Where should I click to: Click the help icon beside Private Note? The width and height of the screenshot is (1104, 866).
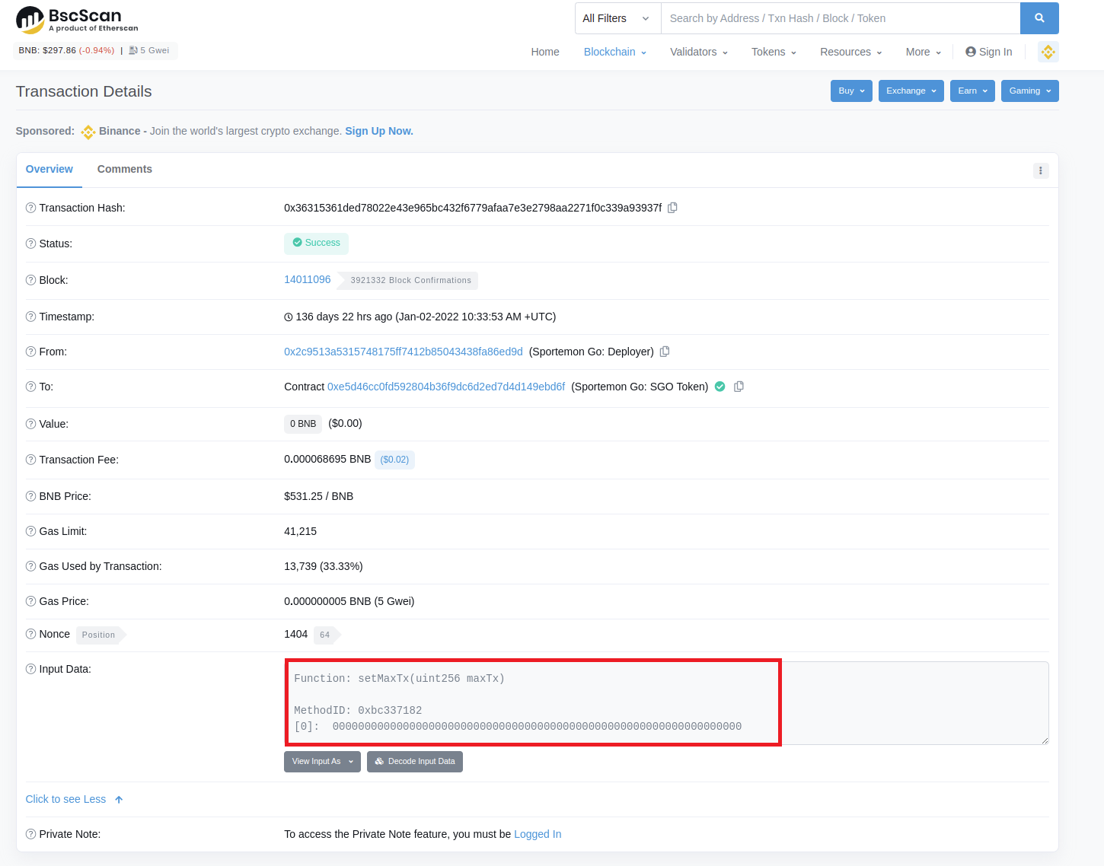31,834
